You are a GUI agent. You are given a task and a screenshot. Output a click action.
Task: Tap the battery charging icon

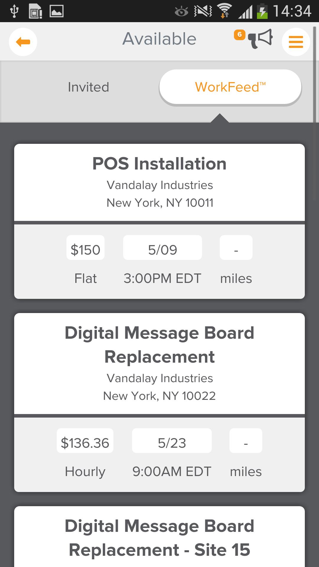[x=262, y=11]
